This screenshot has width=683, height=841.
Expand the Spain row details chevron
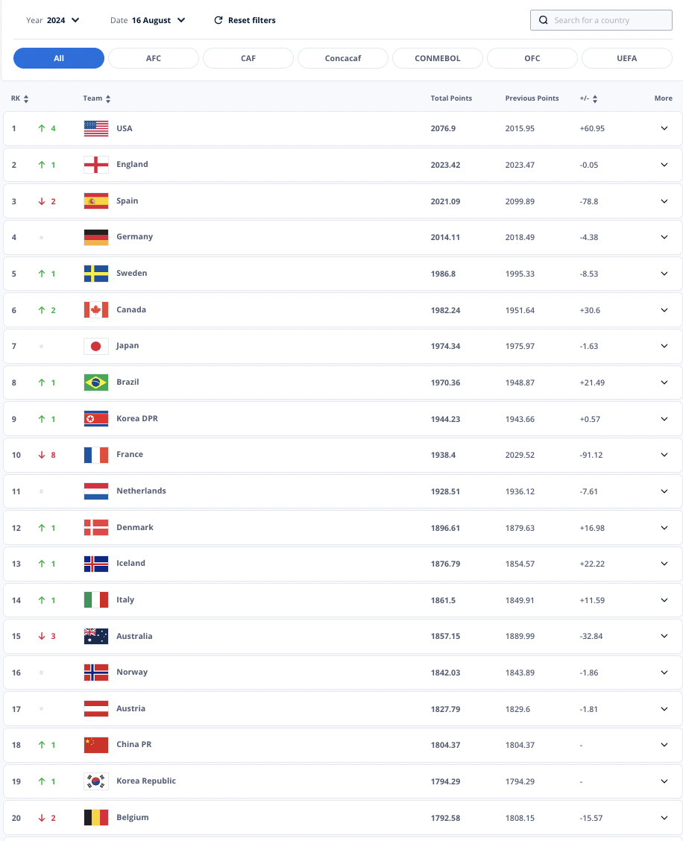(664, 201)
